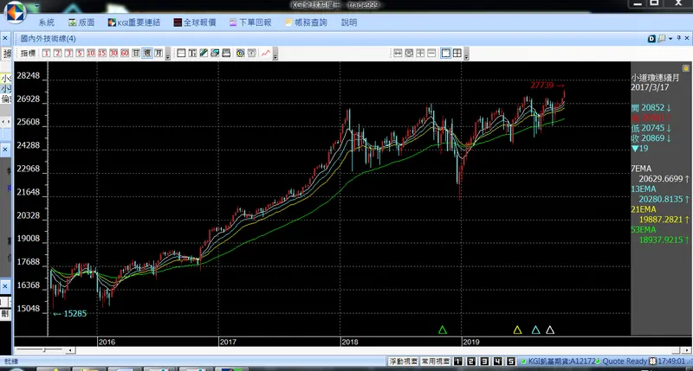Click the zoom magnifier toolbar icon
Screen dimensions: 693x371
pos(409,54)
